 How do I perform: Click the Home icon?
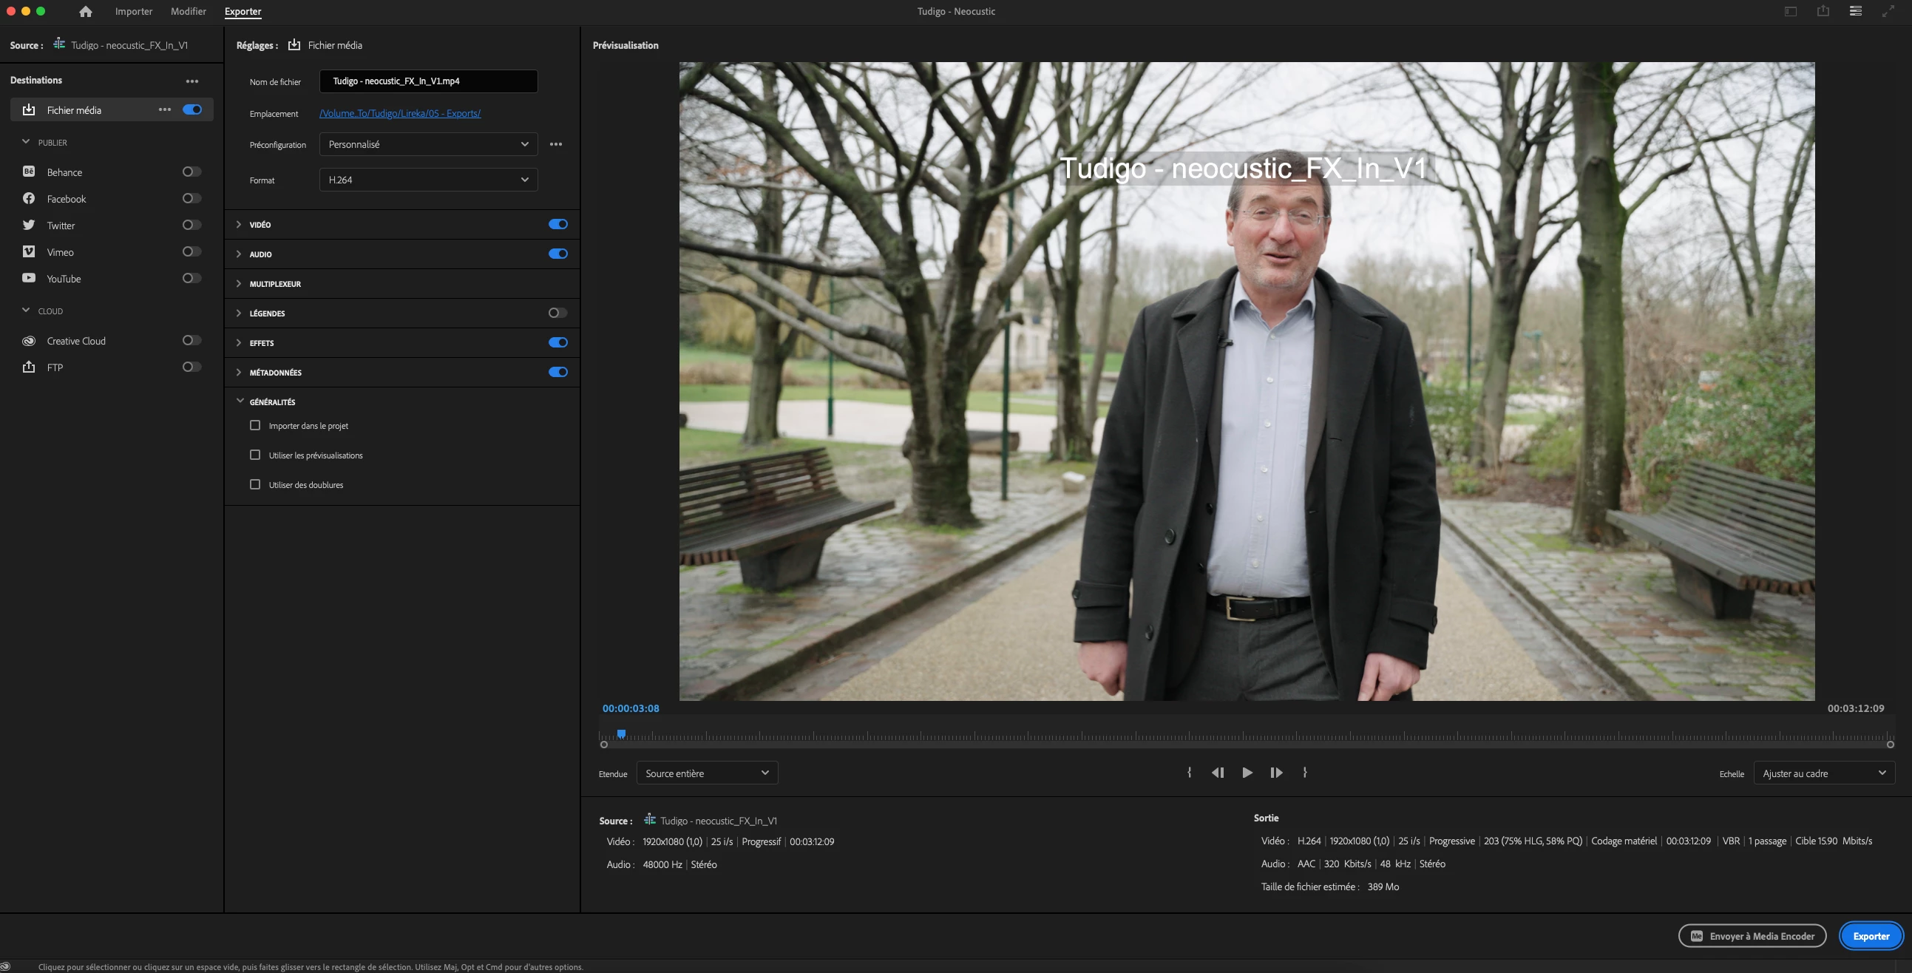point(85,11)
